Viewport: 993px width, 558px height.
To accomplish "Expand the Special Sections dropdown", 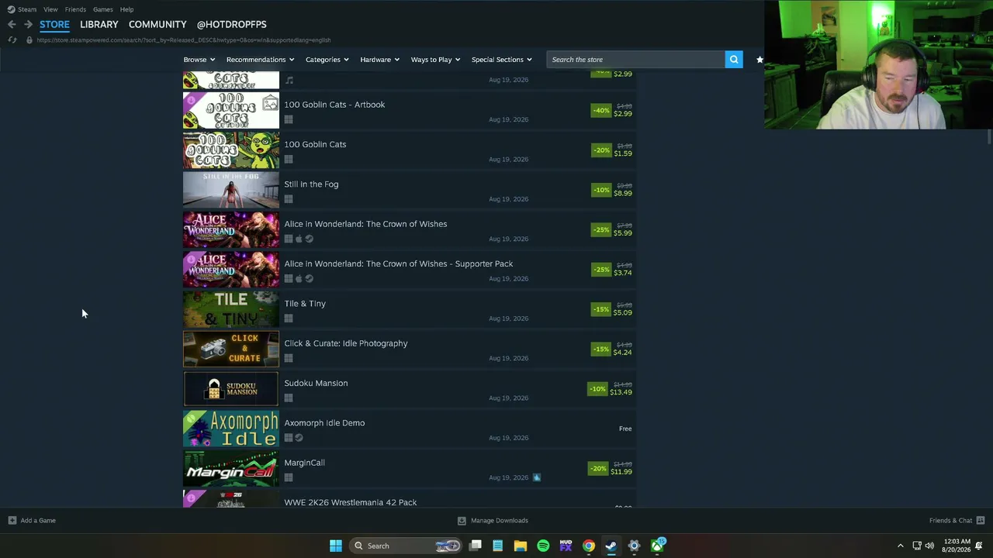I will [501, 60].
